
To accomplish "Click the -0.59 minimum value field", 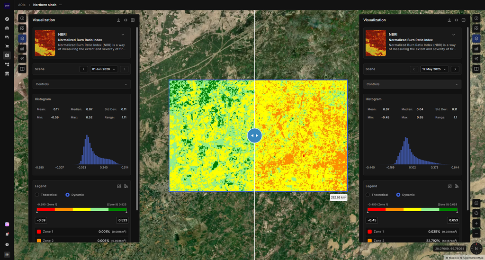I will click(x=41, y=220).
